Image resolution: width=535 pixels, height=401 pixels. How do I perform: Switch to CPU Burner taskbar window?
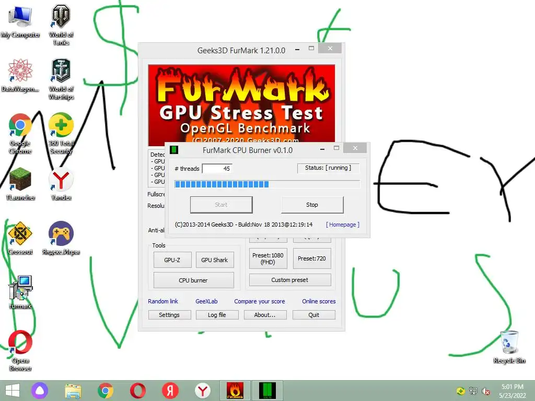point(267,391)
